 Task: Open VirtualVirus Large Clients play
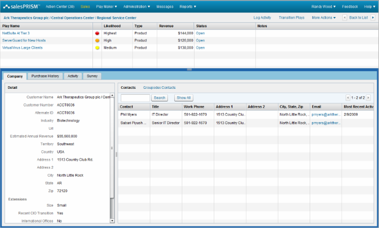coord(22,48)
